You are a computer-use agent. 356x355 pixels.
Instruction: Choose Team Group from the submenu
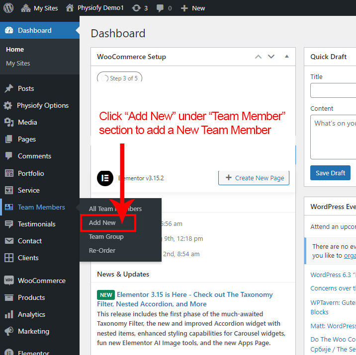click(x=106, y=237)
